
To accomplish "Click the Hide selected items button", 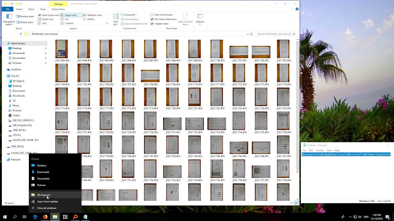I will point(185,20).
